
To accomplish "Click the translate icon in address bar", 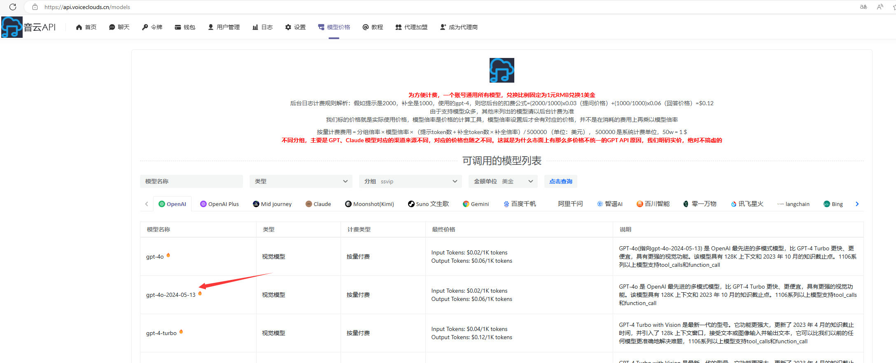I will 863,7.
